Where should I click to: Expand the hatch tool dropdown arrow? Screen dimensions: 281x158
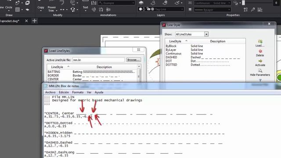[x=22, y=10]
